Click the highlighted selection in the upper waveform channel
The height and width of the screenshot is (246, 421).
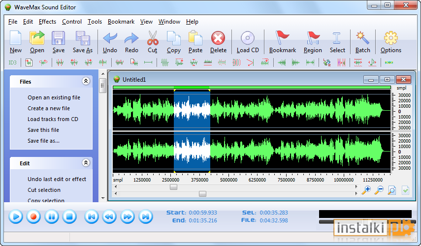[192, 111]
